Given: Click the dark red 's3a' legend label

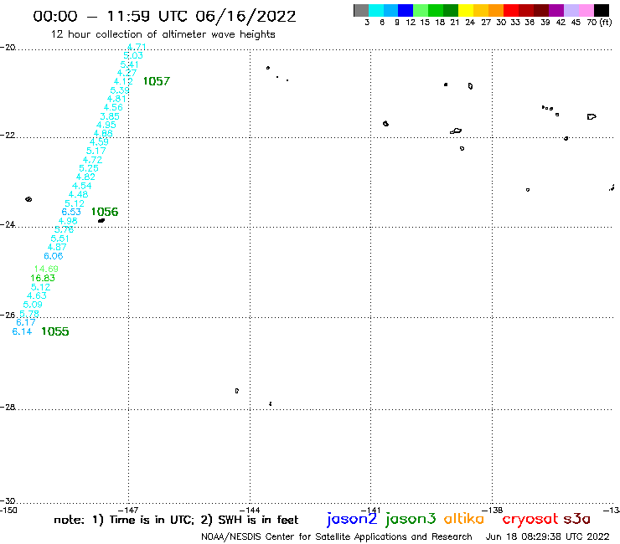Looking at the screenshot, I should tap(577, 519).
